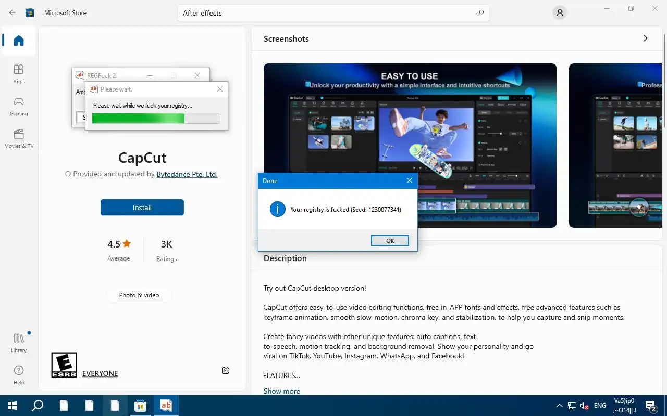Open the Home page in sidebar
The height and width of the screenshot is (416, 667).
point(19,41)
